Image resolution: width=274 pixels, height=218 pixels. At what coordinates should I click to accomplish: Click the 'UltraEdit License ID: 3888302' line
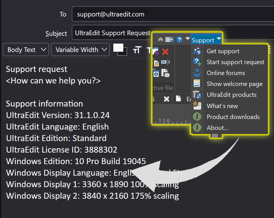(62, 150)
